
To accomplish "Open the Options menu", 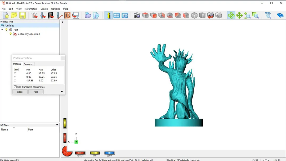I will [55, 9].
